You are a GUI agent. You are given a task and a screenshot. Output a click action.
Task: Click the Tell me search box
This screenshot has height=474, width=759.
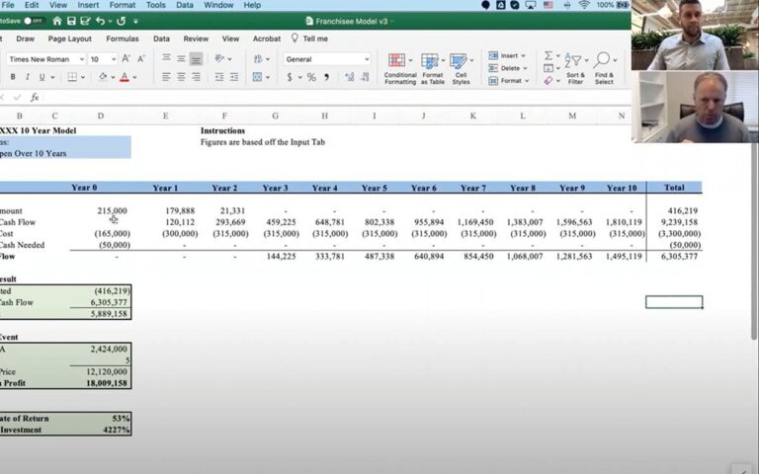(x=309, y=39)
